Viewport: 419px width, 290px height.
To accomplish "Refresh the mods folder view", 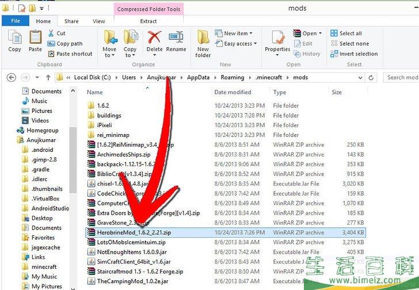I will [x=371, y=78].
